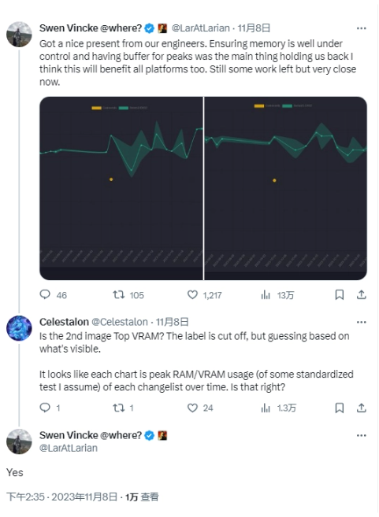This screenshot has width=379, height=517.
Task: Open Celestalon's profile name link
Action: [64, 322]
